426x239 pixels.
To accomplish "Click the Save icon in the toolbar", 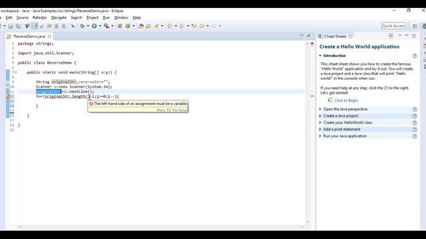I will (11, 26).
